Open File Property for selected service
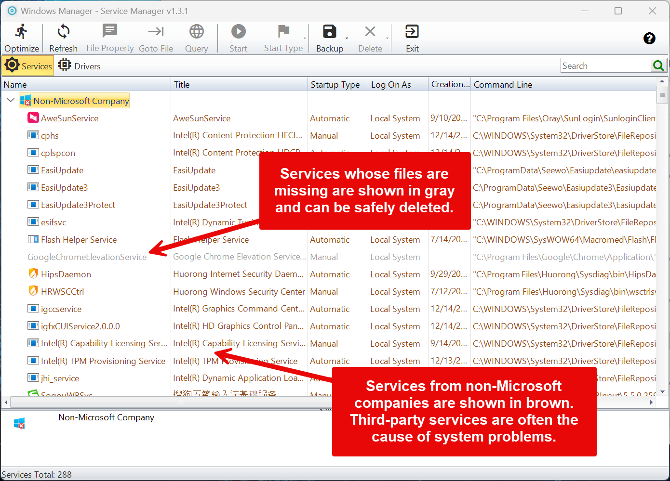 click(110, 38)
